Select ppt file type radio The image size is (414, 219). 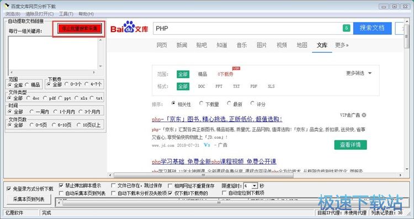65,98
